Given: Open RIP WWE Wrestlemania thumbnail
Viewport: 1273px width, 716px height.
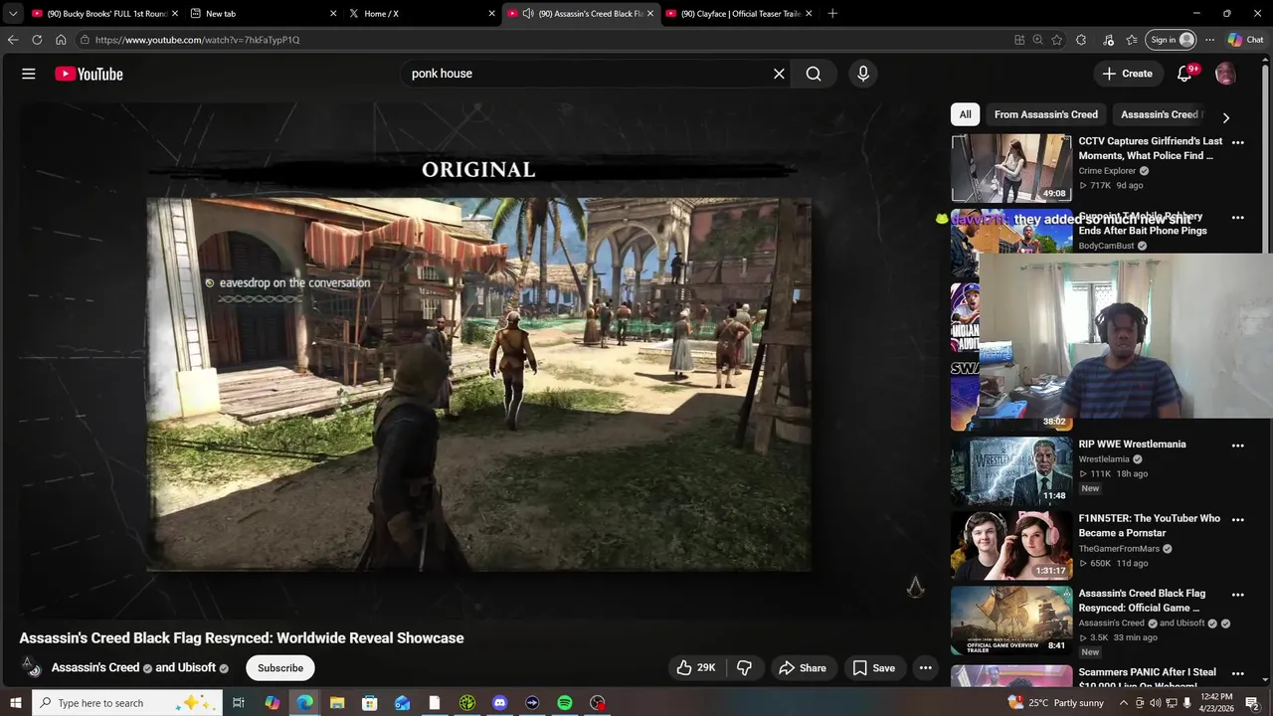Looking at the screenshot, I should (x=1011, y=471).
